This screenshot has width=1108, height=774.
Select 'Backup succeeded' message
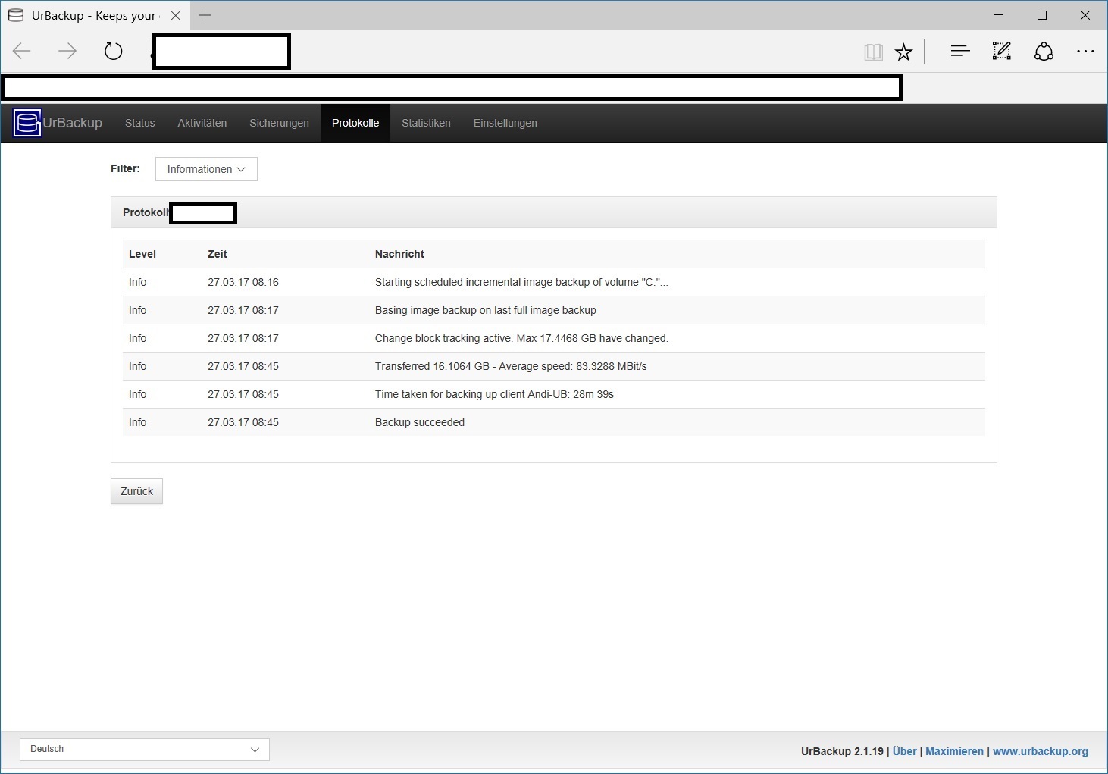420,422
